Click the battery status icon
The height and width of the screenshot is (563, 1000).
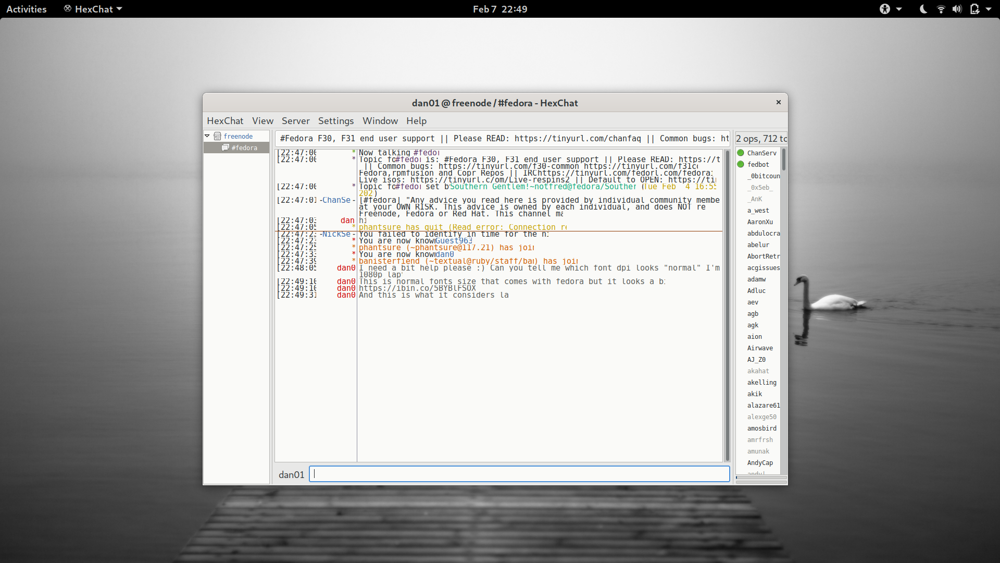coord(974,9)
